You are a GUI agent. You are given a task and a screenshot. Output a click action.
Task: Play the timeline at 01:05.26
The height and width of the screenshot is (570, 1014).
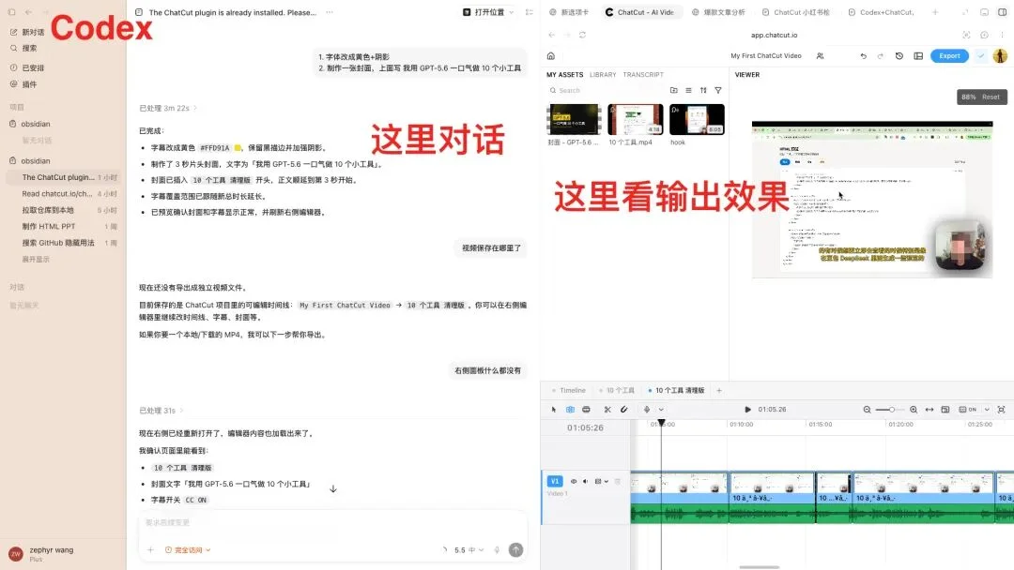pyautogui.click(x=747, y=410)
